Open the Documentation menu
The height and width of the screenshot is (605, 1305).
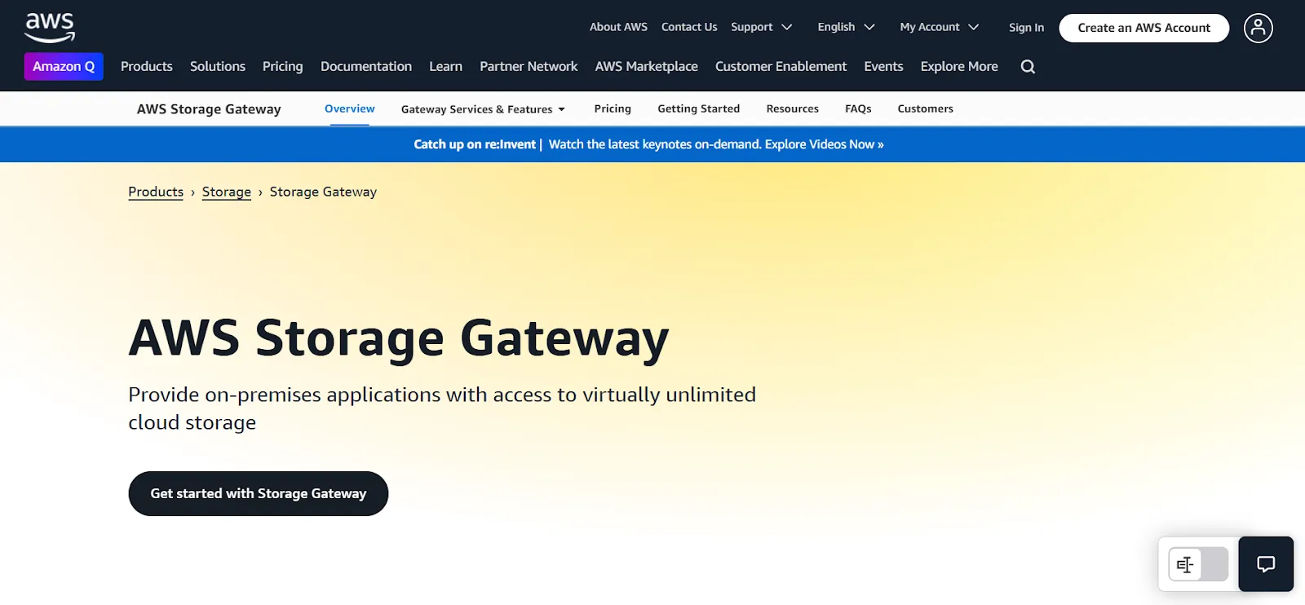(366, 67)
